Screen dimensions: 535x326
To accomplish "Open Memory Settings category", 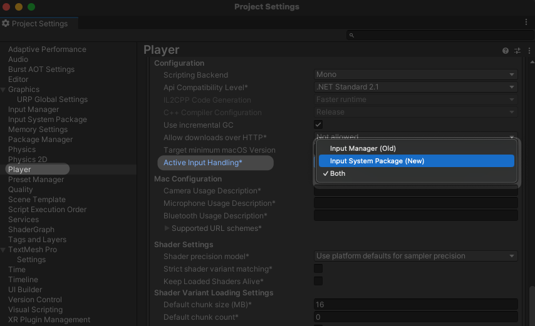I will 38,130.
